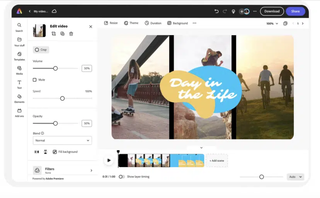Select the blue second scene in timeline

[x=187, y=160]
